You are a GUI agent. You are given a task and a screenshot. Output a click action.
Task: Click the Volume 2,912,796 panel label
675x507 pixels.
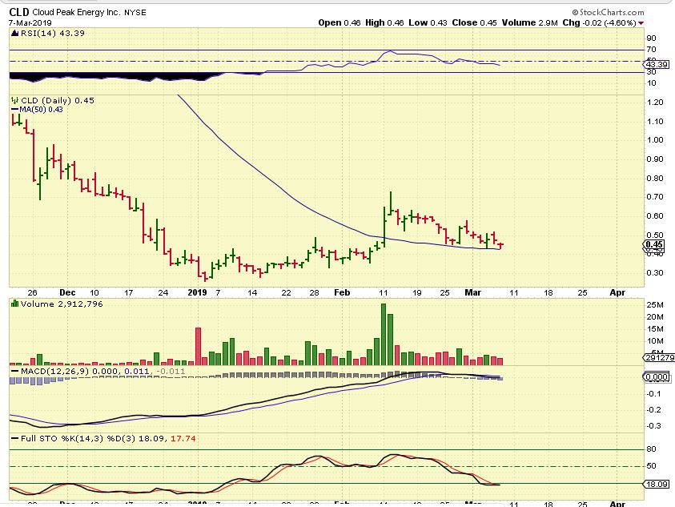click(62, 304)
